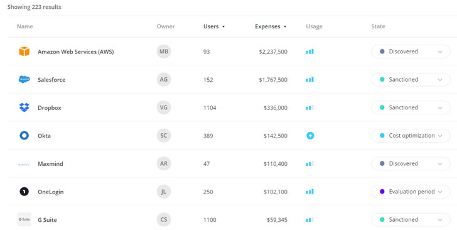The height and width of the screenshot is (230, 457).
Task: Click the Dropbox logo icon
Action: (24, 107)
